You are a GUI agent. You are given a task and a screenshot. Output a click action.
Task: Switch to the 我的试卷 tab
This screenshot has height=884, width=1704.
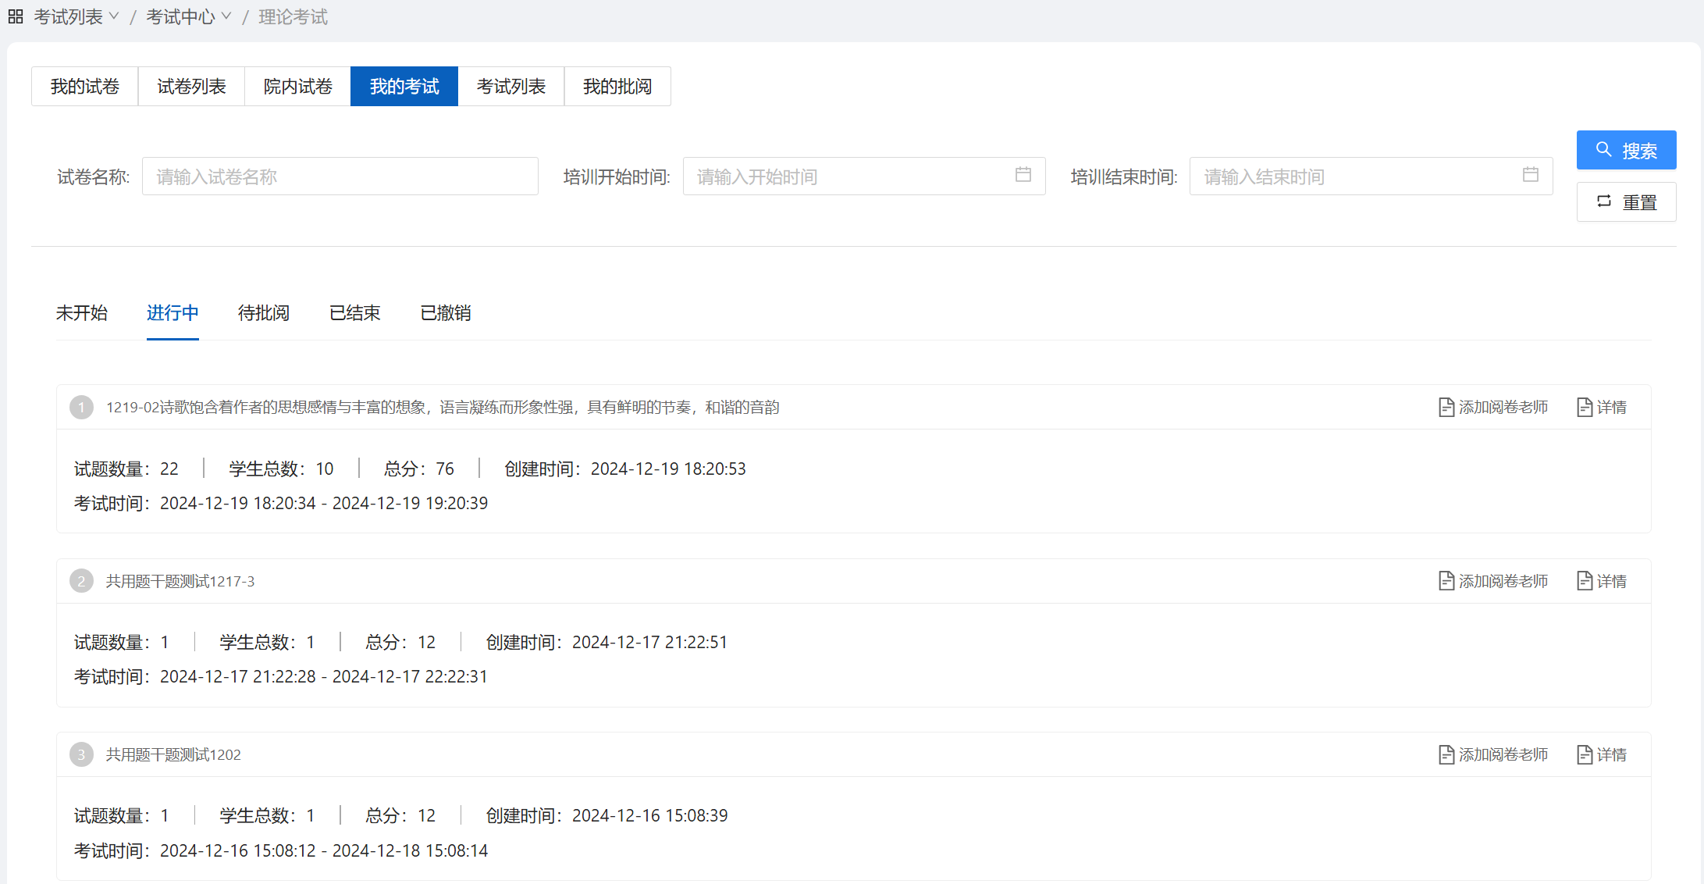coord(84,86)
